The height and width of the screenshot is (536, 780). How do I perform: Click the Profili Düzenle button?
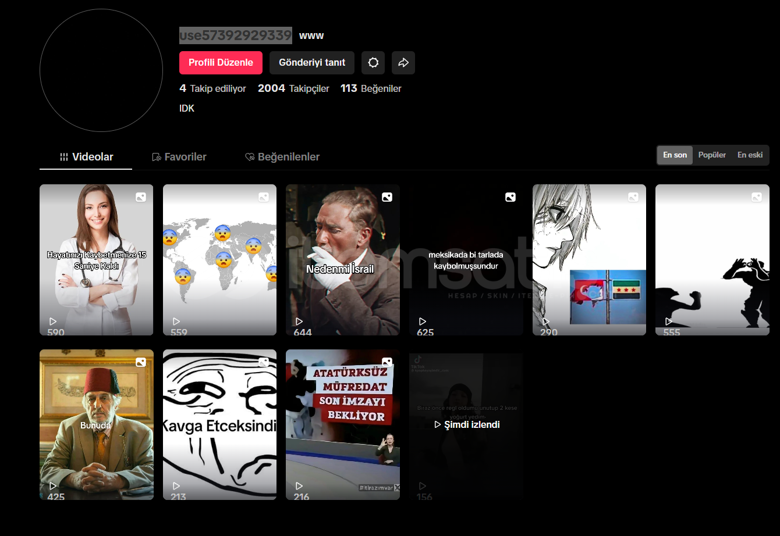pyautogui.click(x=221, y=63)
